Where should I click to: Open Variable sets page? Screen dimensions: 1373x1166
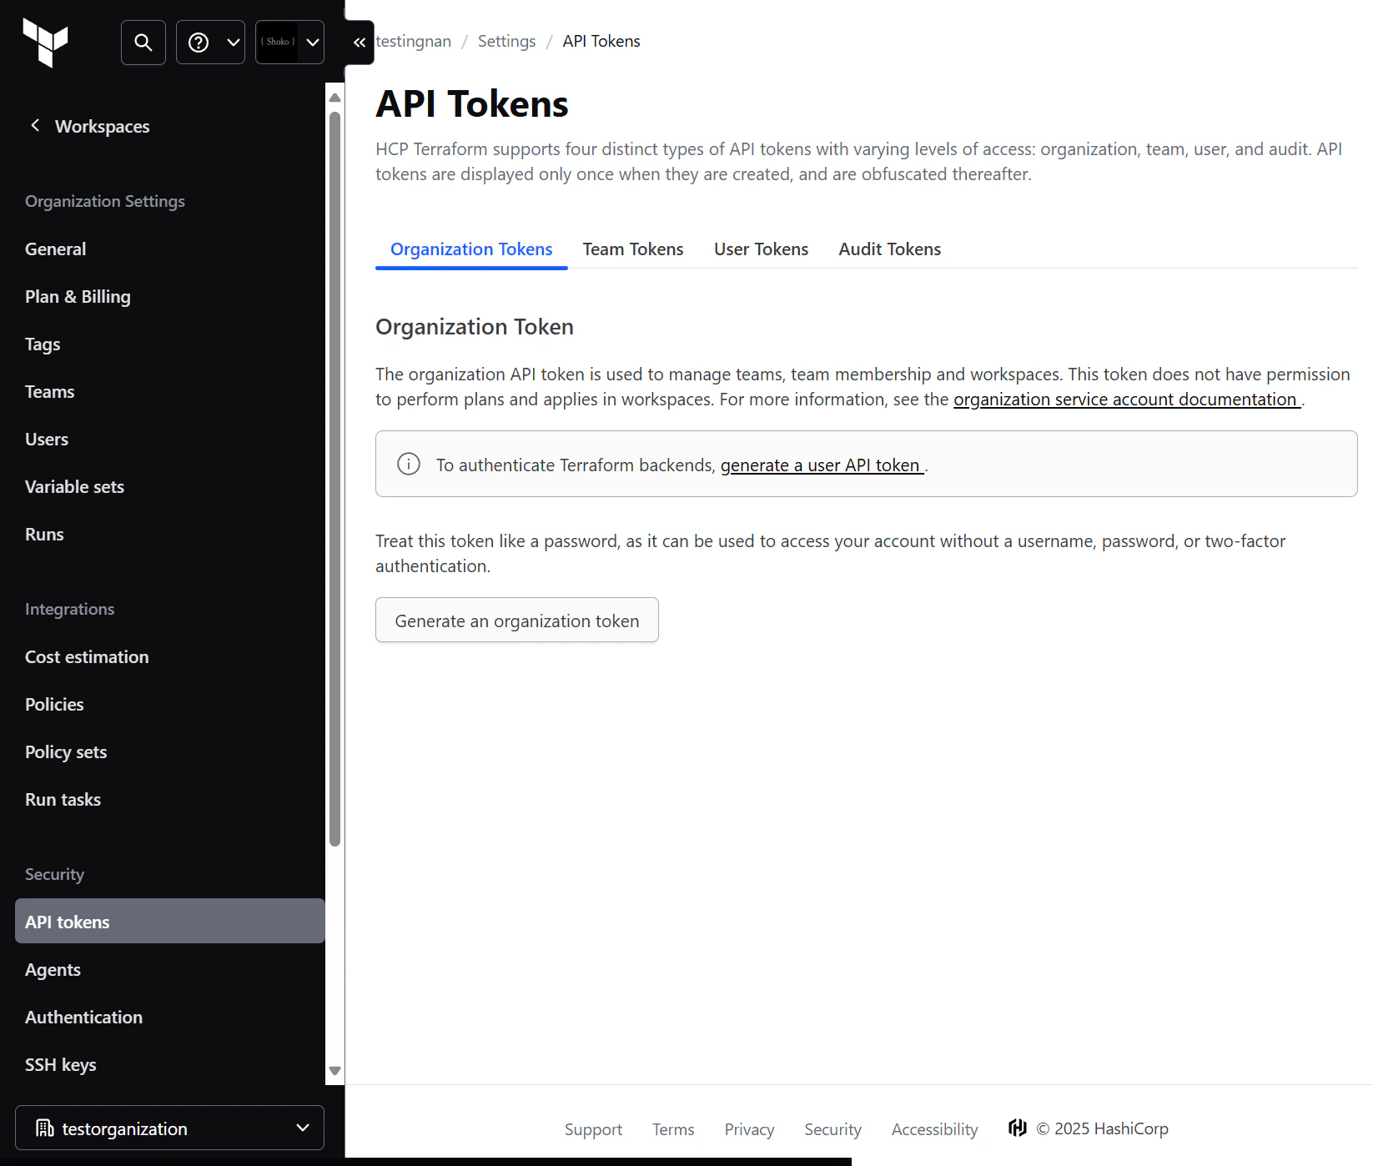[x=74, y=486]
